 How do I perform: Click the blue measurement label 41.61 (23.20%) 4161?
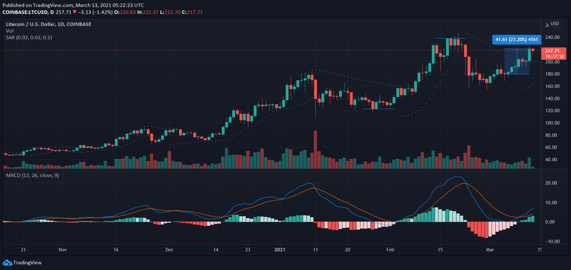(517, 40)
